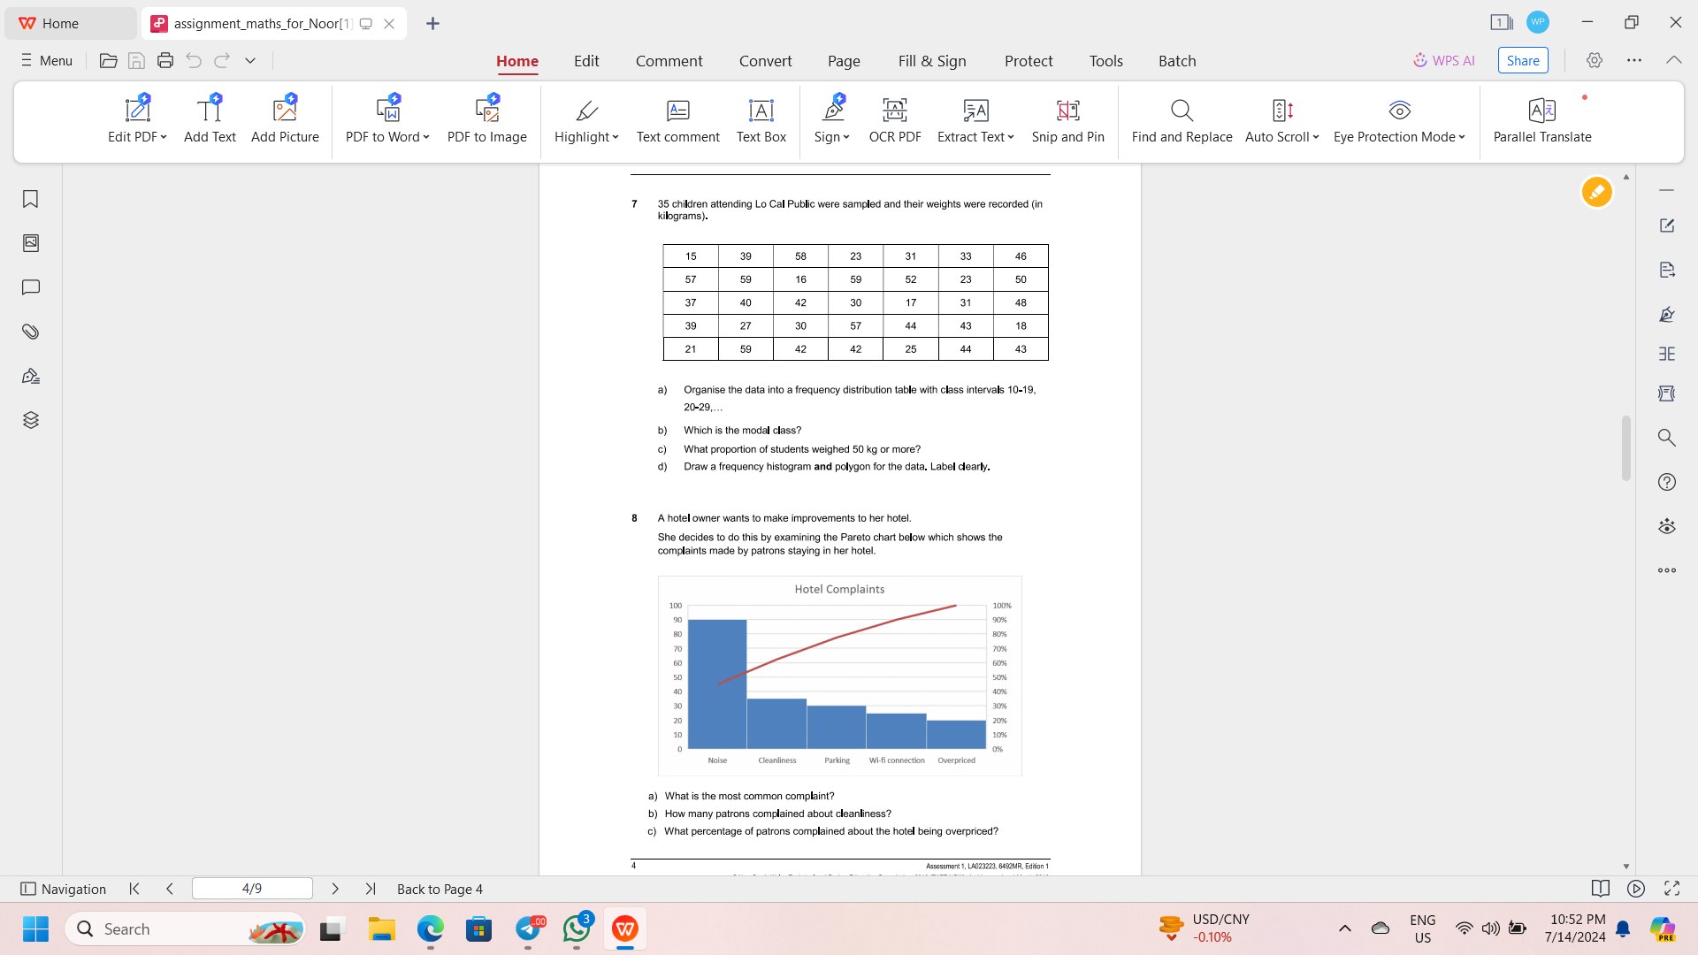Screen dimensions: 1698x955
Task: Expand the PDF to Word dropdown
Action: click(426, 137)
